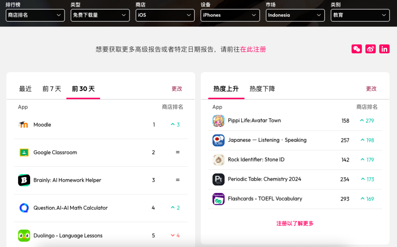
Task: Click Flashcards' store rank 293
Action: [x=345, y=199]
